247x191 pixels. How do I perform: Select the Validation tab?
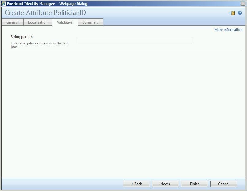(x=65, y=22)
